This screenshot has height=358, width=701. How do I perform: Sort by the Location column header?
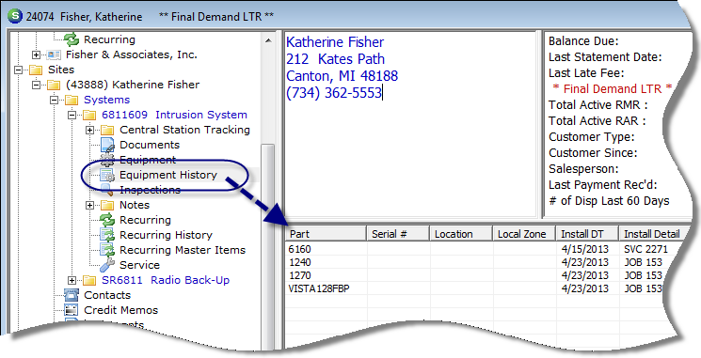[461, 234]
